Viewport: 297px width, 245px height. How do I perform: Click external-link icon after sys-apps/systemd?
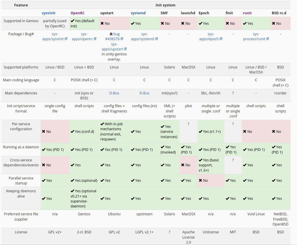(x=157, y=39)
